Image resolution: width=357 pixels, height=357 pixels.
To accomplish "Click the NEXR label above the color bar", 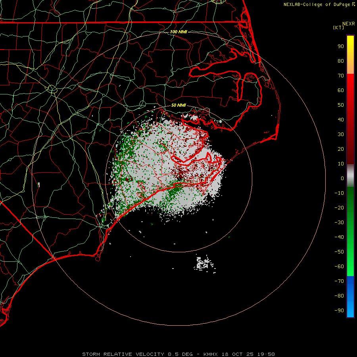I will [x=349, y=24].
